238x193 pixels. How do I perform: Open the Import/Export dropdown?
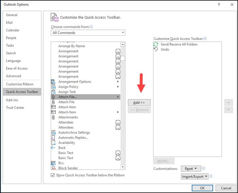[x=194, y=176]
